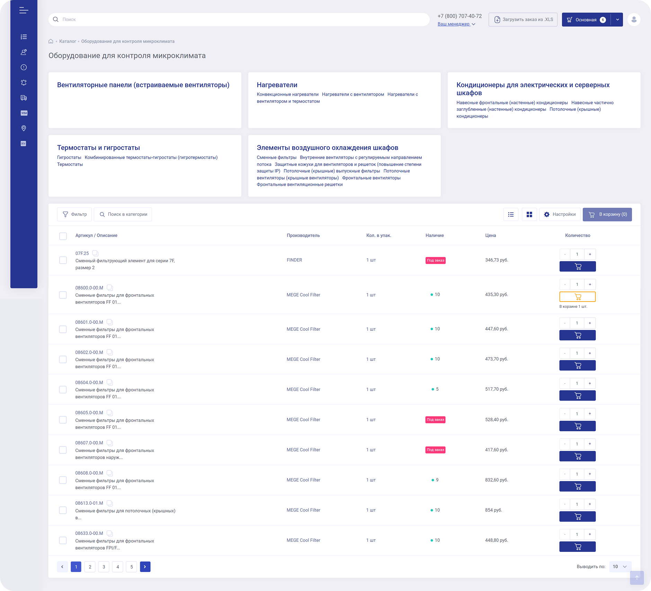Screen dimensions: 651x591
Task: Copy article number 07F.25
Action: point(96,253)
